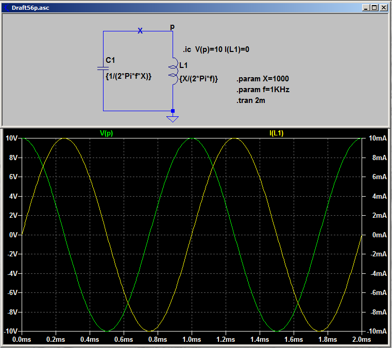Click the 6V label on the left axis

point(13,177)
